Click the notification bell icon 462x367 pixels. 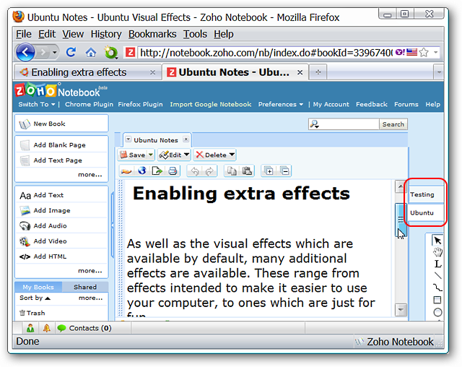click(46, 328)
